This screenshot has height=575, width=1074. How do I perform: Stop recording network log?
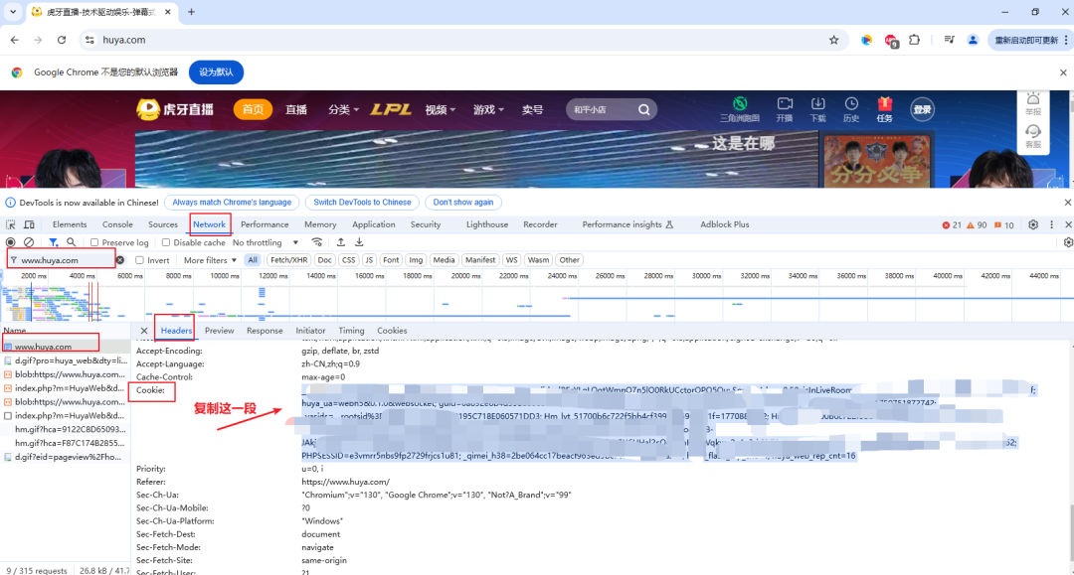(10, 242)
